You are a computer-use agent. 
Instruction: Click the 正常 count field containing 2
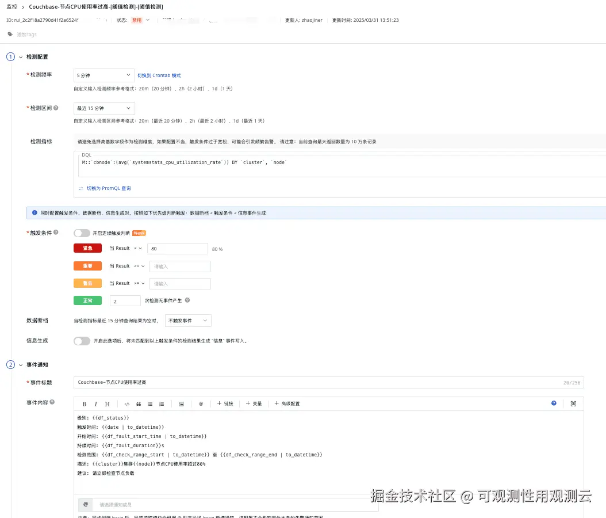(x=125, y=301)
